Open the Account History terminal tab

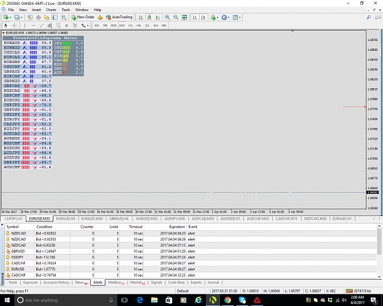pos(56,282)
